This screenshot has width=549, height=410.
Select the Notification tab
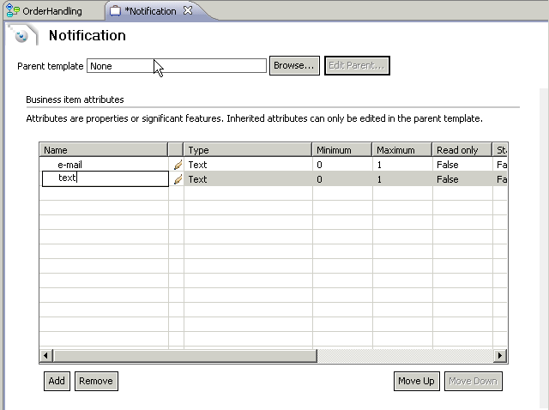tap(150, 11)
